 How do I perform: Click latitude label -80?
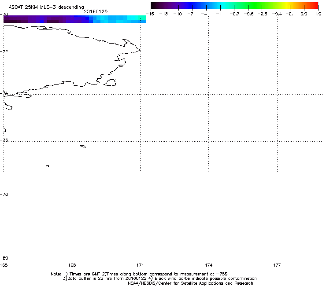pos(4,258)
